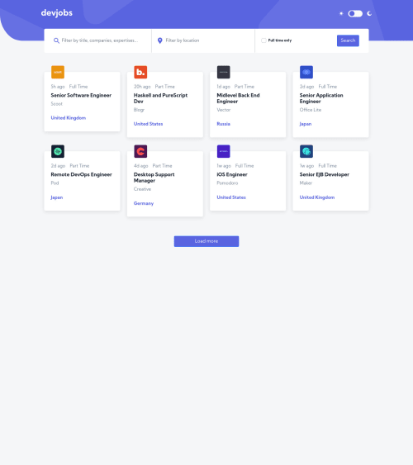Click Japan on the Pod card
This screenshot has width=413, height=465.
tap(57, 197)
